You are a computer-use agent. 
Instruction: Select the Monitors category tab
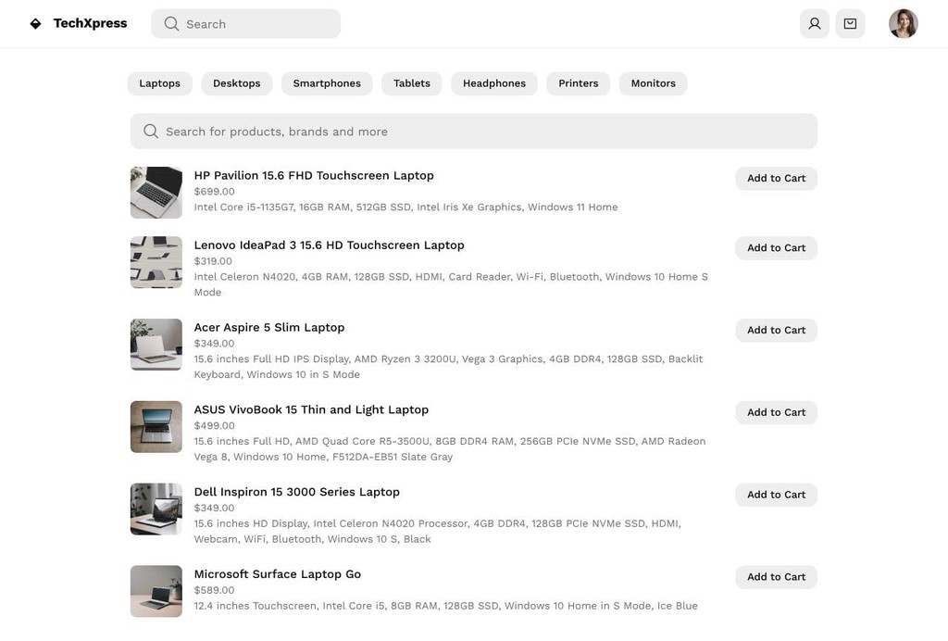(x=653, y=83)
